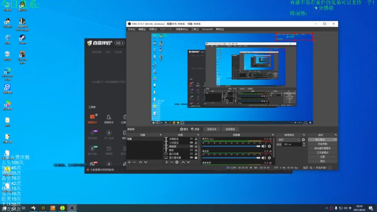Open the 视图(V) menu in OBS
The height and width of the screenshot is (212, 377).
click(x=153, y=29)
